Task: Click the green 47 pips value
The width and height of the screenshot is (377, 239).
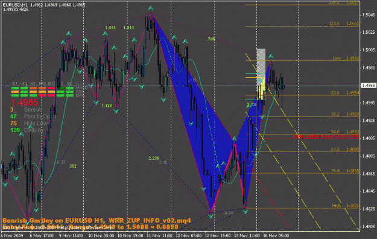Action: click(x=13, y=116)
